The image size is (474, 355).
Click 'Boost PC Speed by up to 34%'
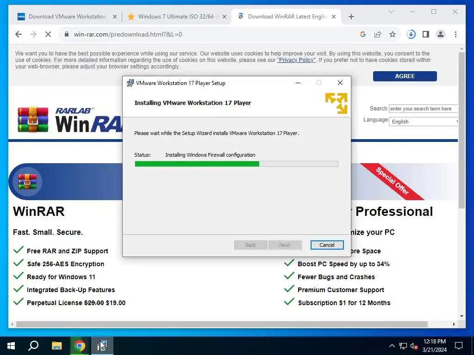click(x=344, y=264)
